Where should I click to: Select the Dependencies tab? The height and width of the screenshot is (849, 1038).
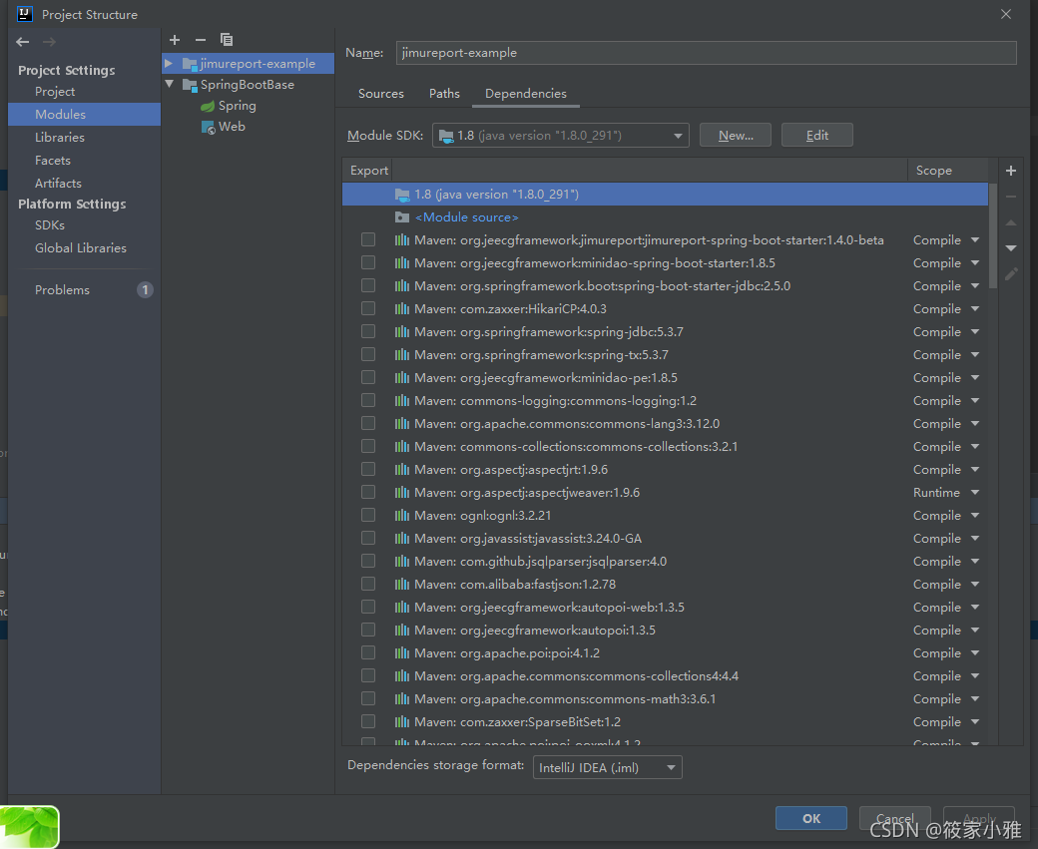pos(526,94)
